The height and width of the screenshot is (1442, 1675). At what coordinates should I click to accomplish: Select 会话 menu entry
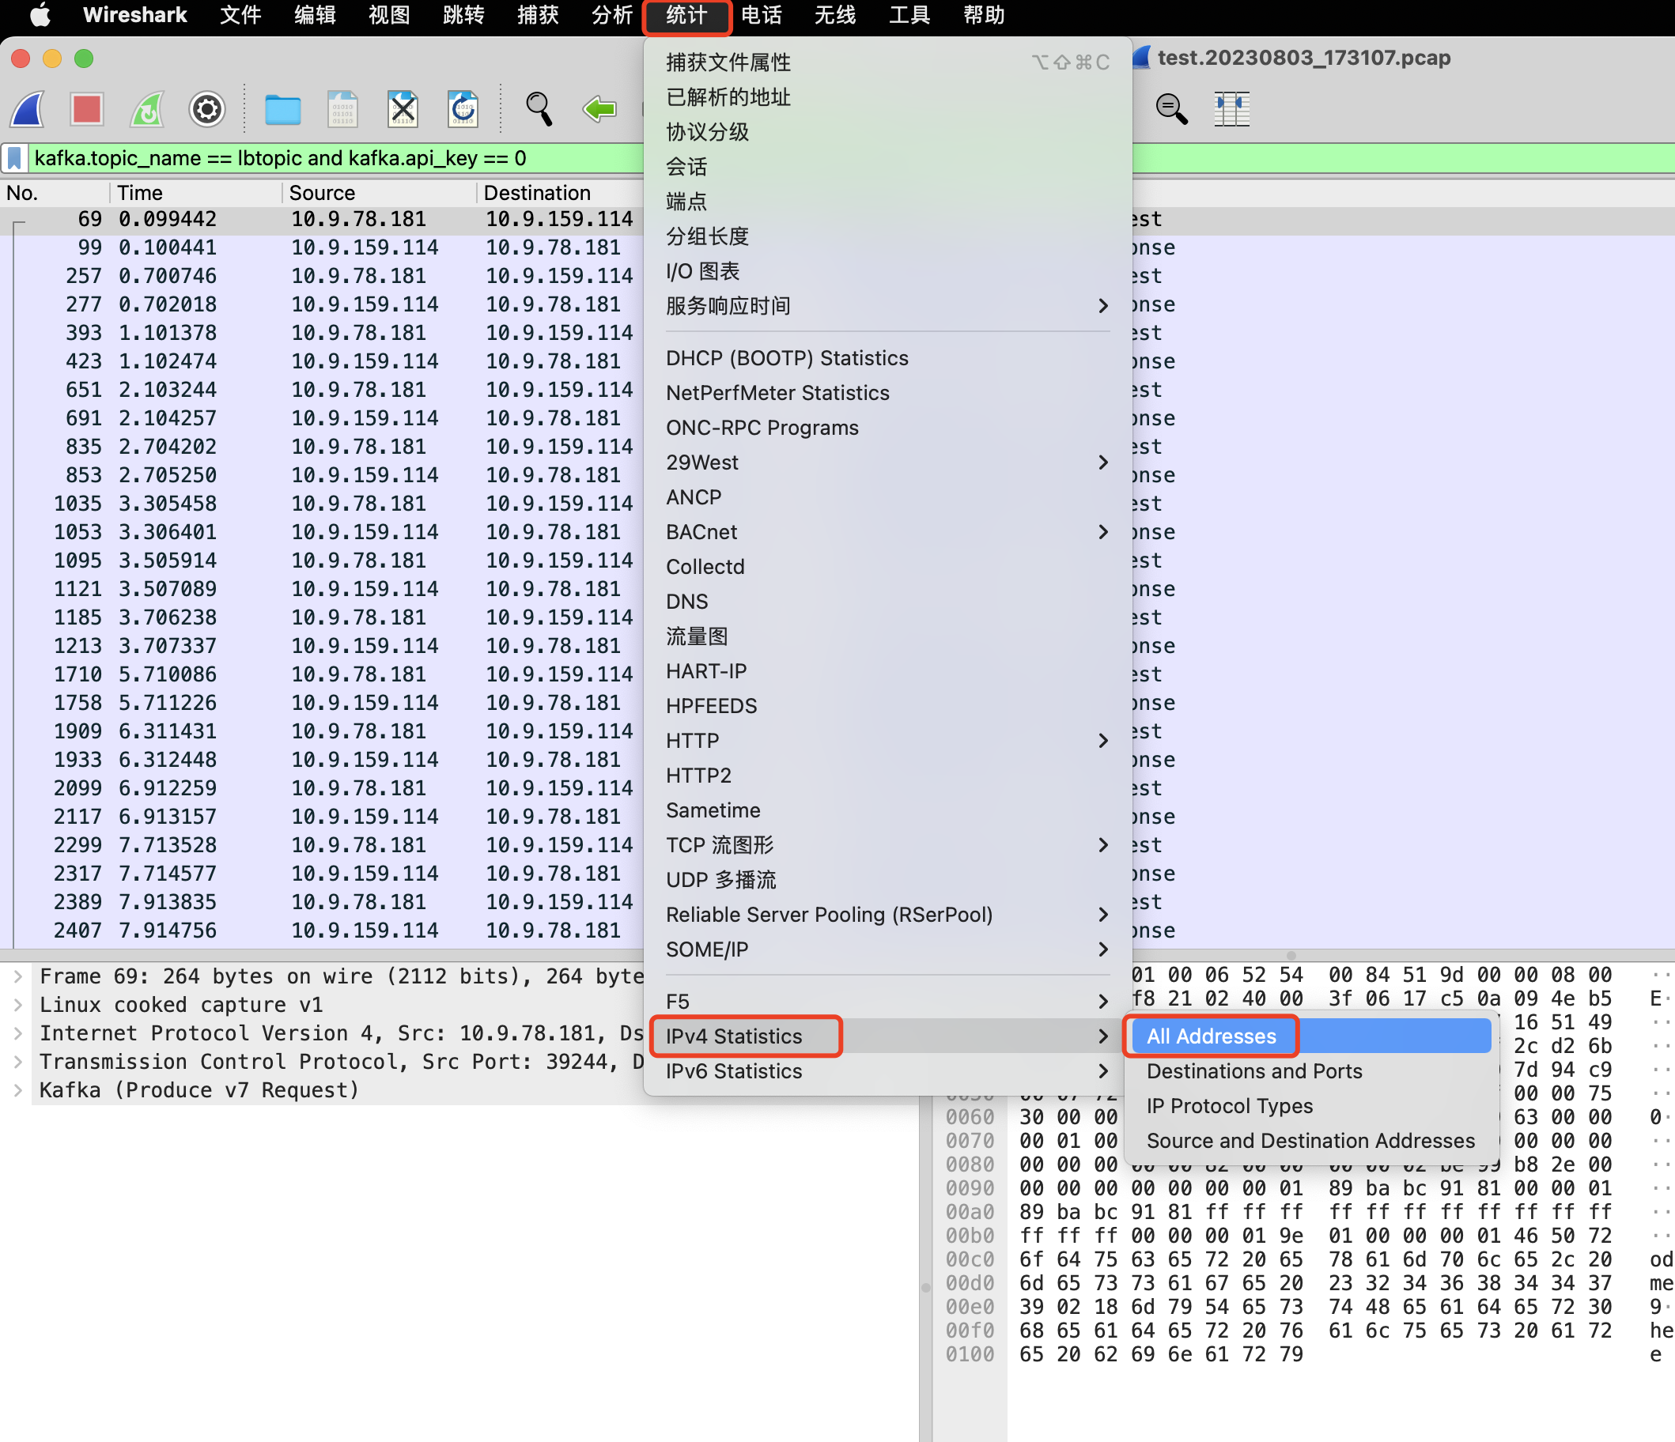pos(887,167)
